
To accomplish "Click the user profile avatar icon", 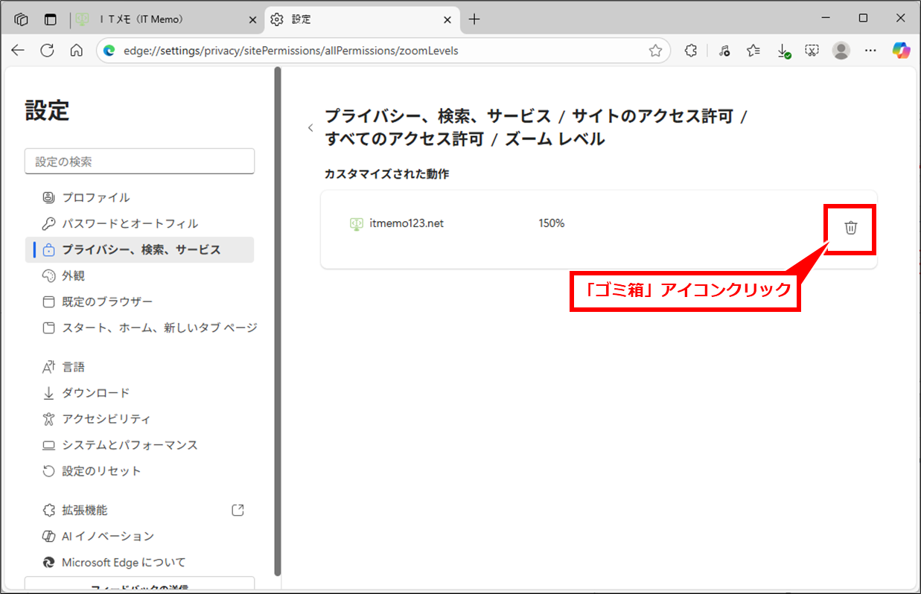I will click(x=841, y=50).
